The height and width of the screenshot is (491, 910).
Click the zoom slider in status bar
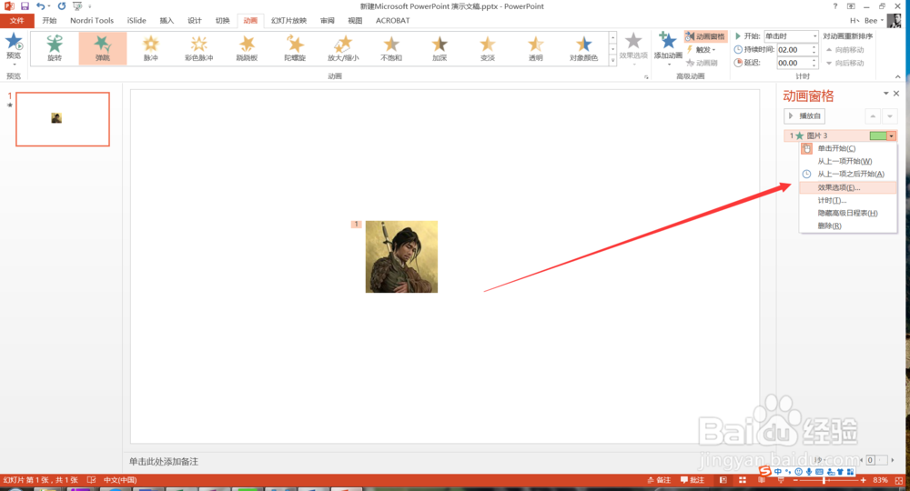[828, 480]
